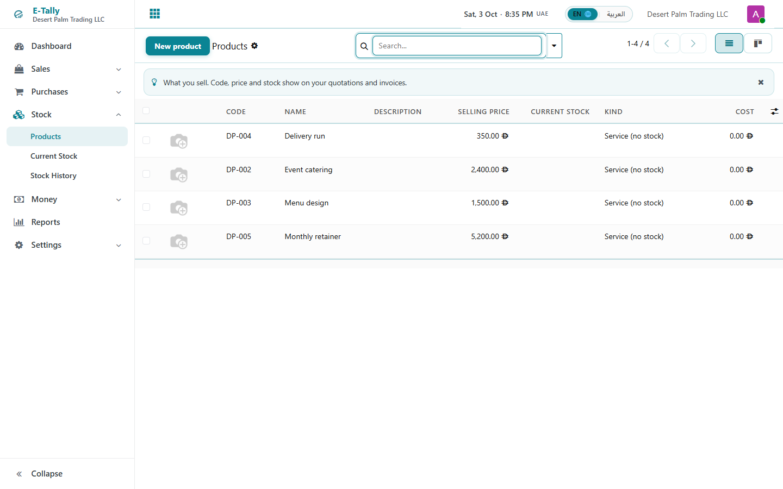Open the user avatar menu
783x489 pixels.
coord(756,14)
